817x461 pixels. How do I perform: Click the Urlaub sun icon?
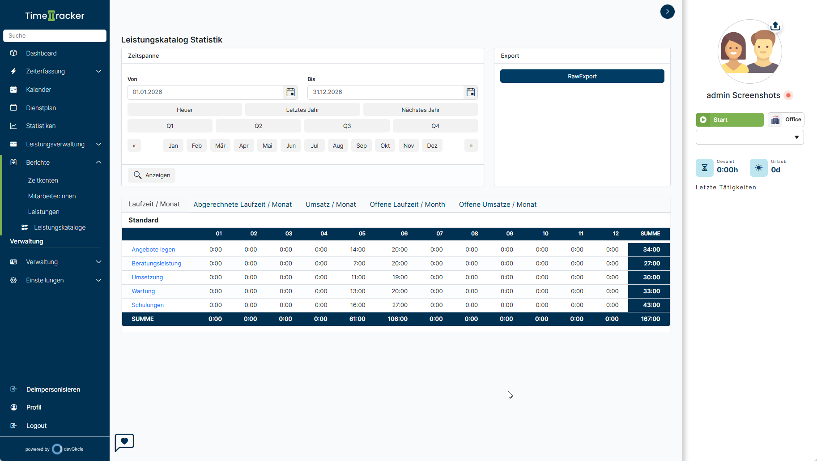click(759, 168)
